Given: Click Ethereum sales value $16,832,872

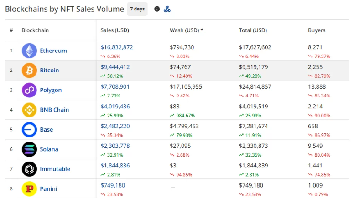Looking at the screenshot, I should click(117, 47).
